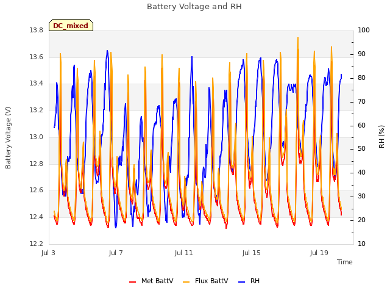390x293 pixels.
Task: Click the red Met BattV legend swatch
Action: click(133, 282)
